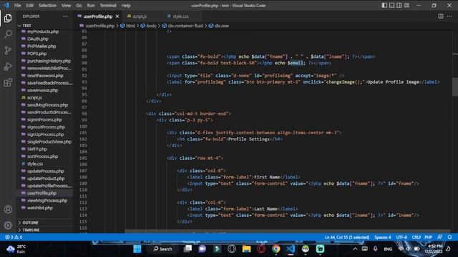The height and width of the screenshot is (257, 458).
Task: Change language mode via PHP status item
Action: click(428, 237)
